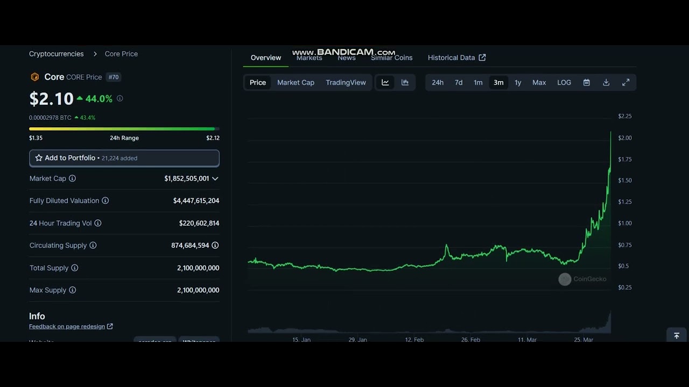Click the #70 rank badge
The height and width of the screenshot is (387, 689).
pos(114,77)
